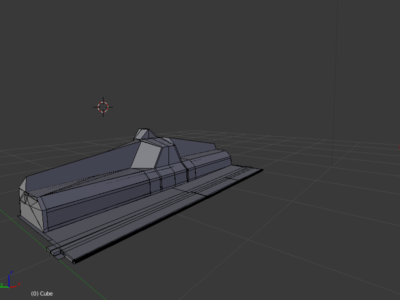Image resolution: width=400 pixels, height=300 pixels.
Task: Select the small blocks at platform corner
Action: tap(55, 251)
